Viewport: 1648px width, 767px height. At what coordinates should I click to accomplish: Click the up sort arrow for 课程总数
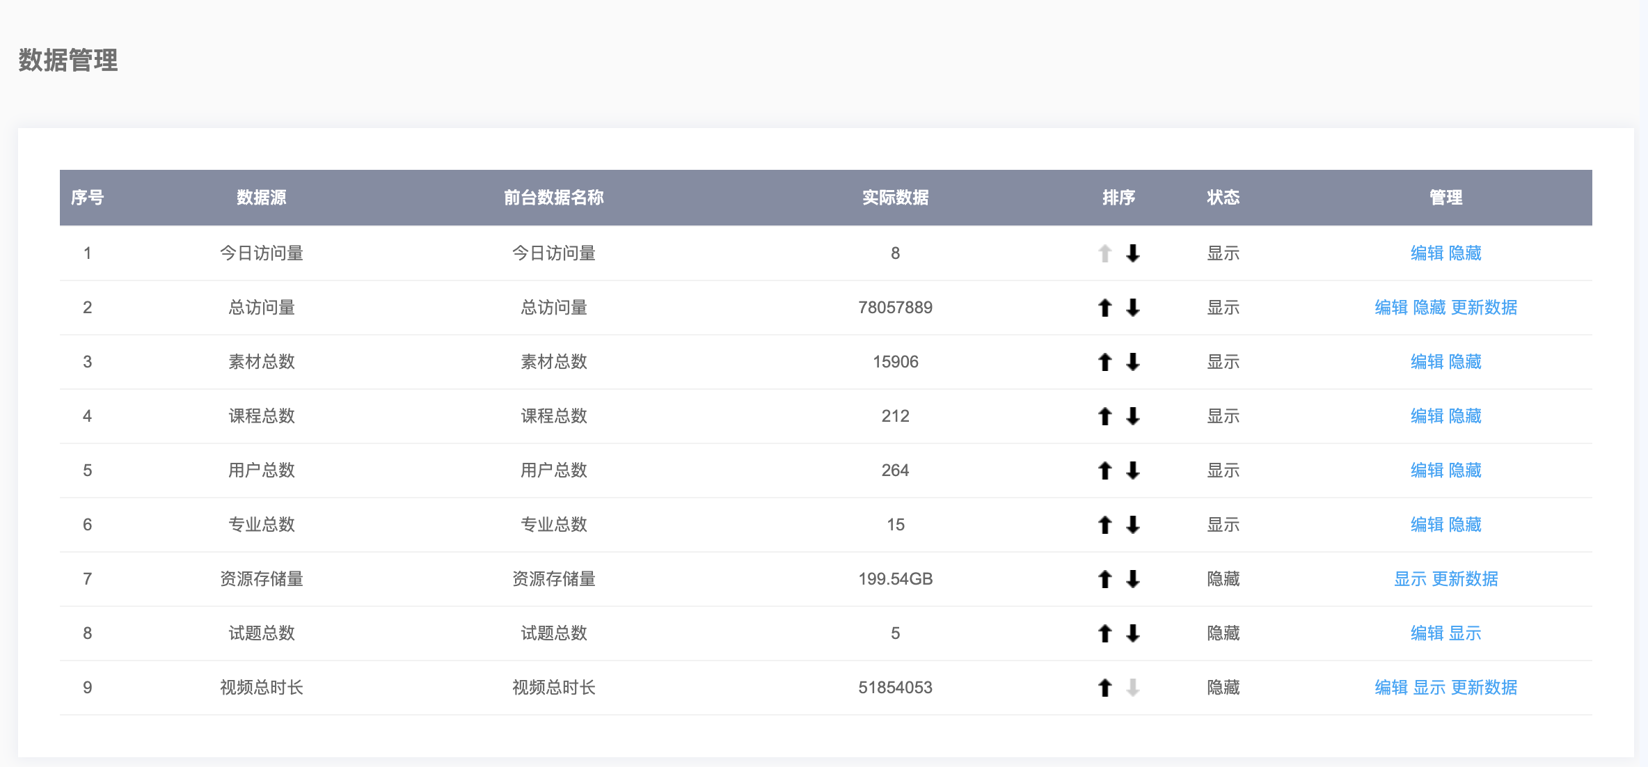tap(1104, 416)
